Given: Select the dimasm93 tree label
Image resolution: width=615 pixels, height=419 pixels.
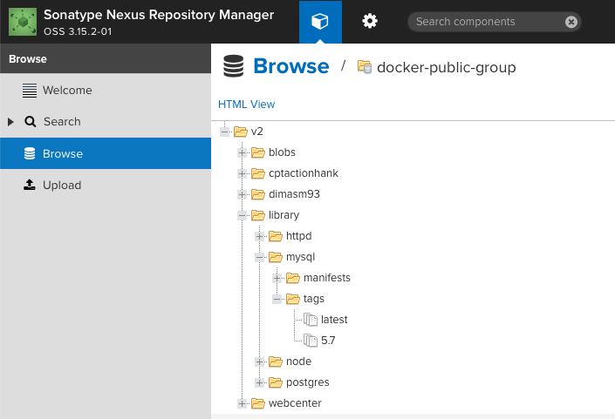Looking at the screenshot, I should pos(294,194).
